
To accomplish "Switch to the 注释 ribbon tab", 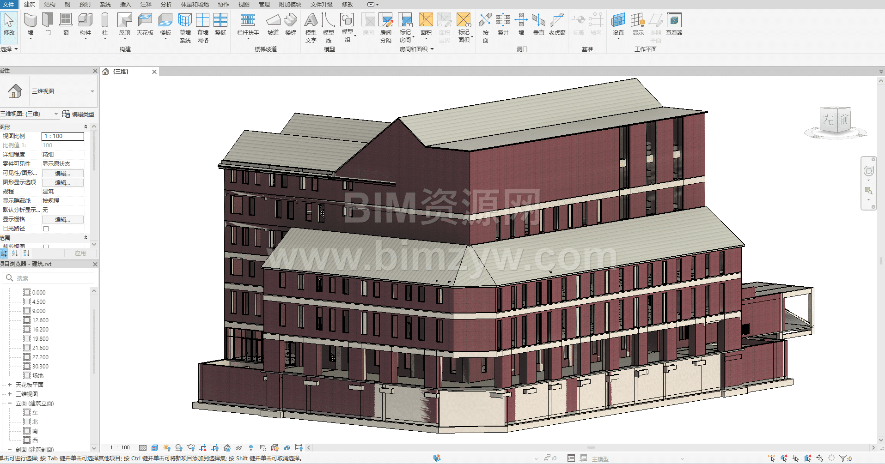I will 146,5.
